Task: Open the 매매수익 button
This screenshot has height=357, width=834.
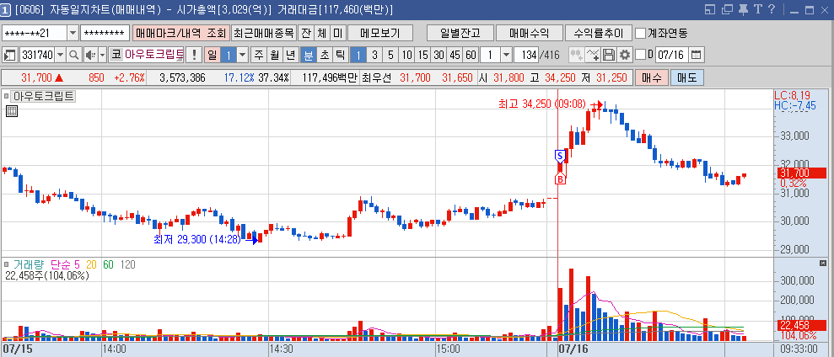Action: [530, 34]
